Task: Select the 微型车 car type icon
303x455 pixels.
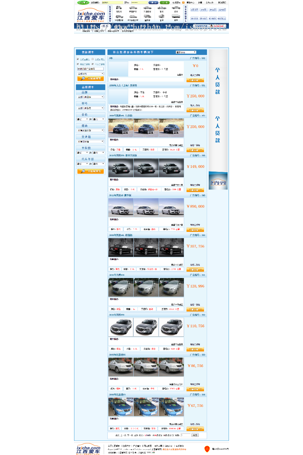Action: point(119,7)
